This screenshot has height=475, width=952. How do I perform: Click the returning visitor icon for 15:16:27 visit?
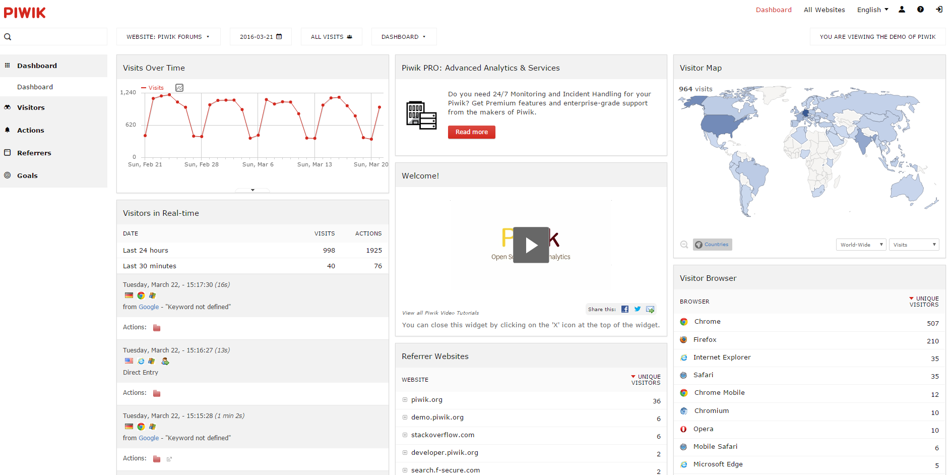[165, 361]
